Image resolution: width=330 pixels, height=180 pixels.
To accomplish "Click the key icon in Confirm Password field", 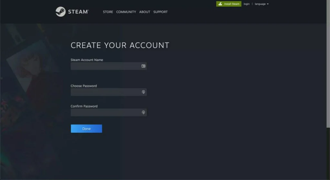I will [143, 112].
